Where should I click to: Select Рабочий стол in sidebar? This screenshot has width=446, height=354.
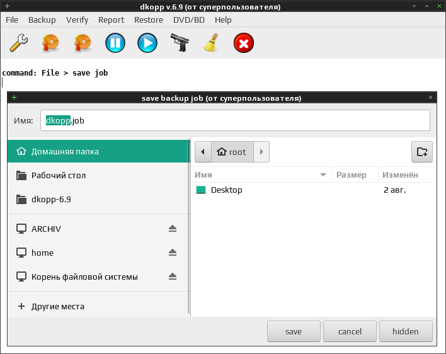coord(98,176)
